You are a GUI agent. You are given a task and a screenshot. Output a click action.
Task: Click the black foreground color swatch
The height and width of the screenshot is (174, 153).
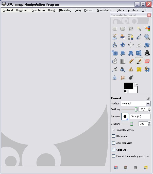[x=128, y=86]
